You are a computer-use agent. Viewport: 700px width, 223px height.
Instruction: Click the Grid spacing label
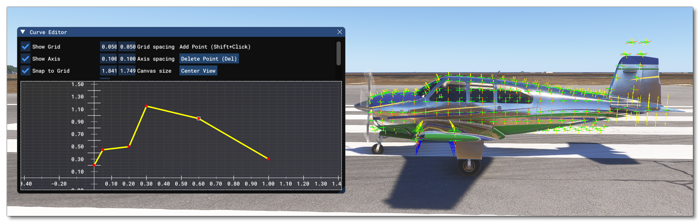click(x=156, y=47)
